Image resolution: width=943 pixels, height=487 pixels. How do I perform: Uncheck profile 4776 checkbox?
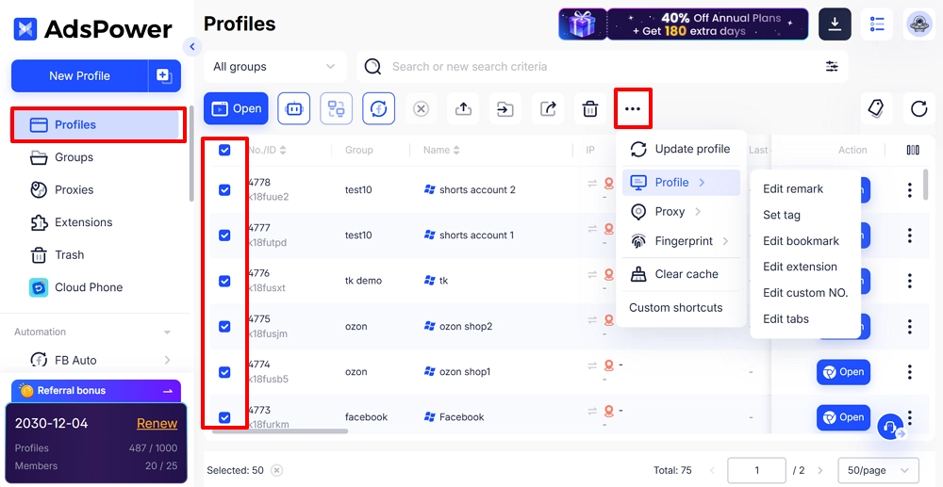[x=224, y=281]
